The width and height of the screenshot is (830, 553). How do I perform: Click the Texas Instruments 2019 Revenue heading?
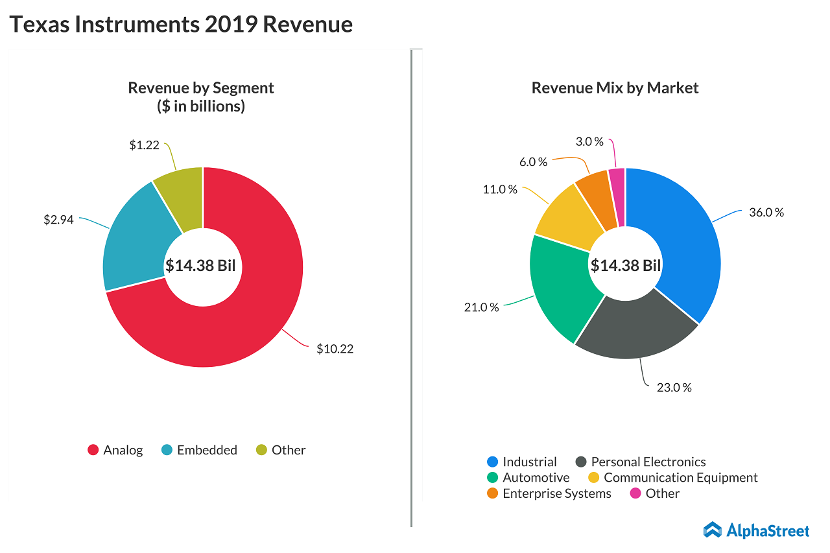point(181,24)
